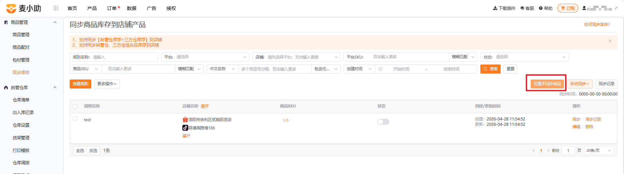624x174 pixels.
Task: Open the 创建时间 dropdown
Action: click(359, 69)
